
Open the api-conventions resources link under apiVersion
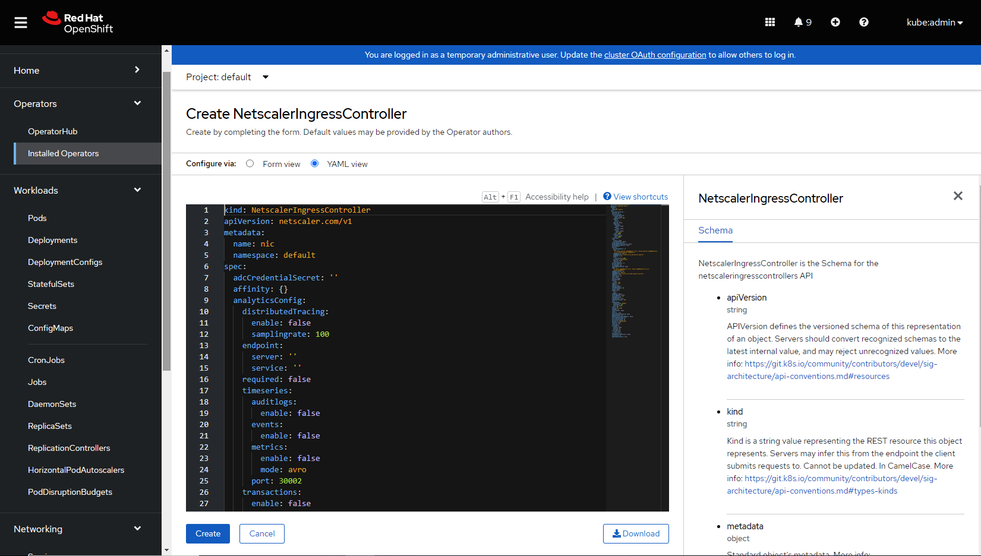pyautogui.click(x=832, y=370)
